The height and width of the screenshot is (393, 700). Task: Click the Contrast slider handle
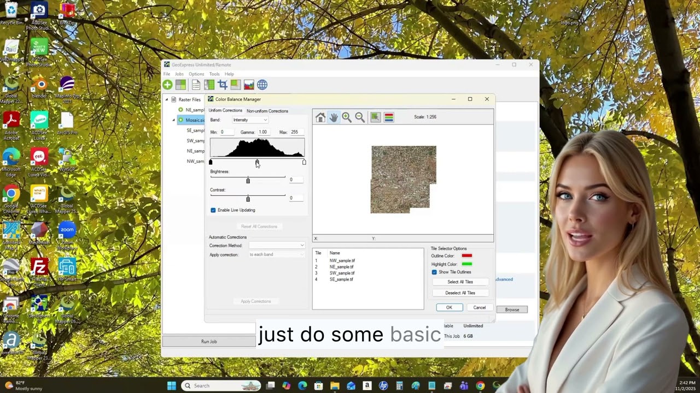[248, 199]
